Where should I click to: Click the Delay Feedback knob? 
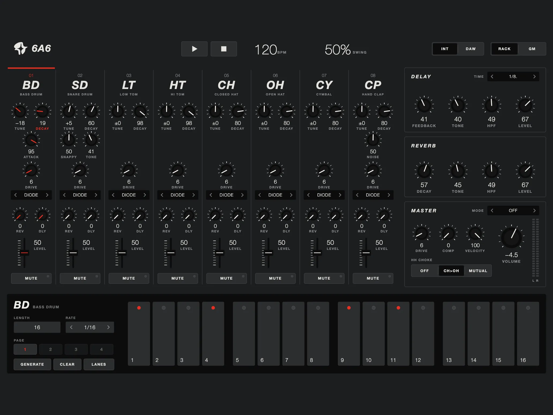424,105
